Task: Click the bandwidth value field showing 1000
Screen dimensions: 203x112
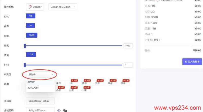Action: [128, 46]
